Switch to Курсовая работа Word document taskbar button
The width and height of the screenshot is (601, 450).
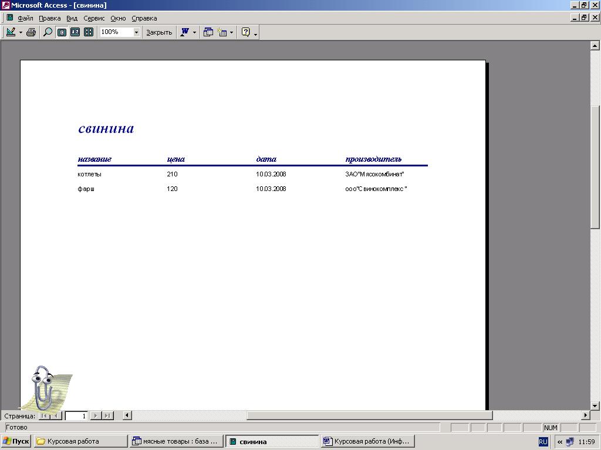pyautogui.click(x=367, y=441)
